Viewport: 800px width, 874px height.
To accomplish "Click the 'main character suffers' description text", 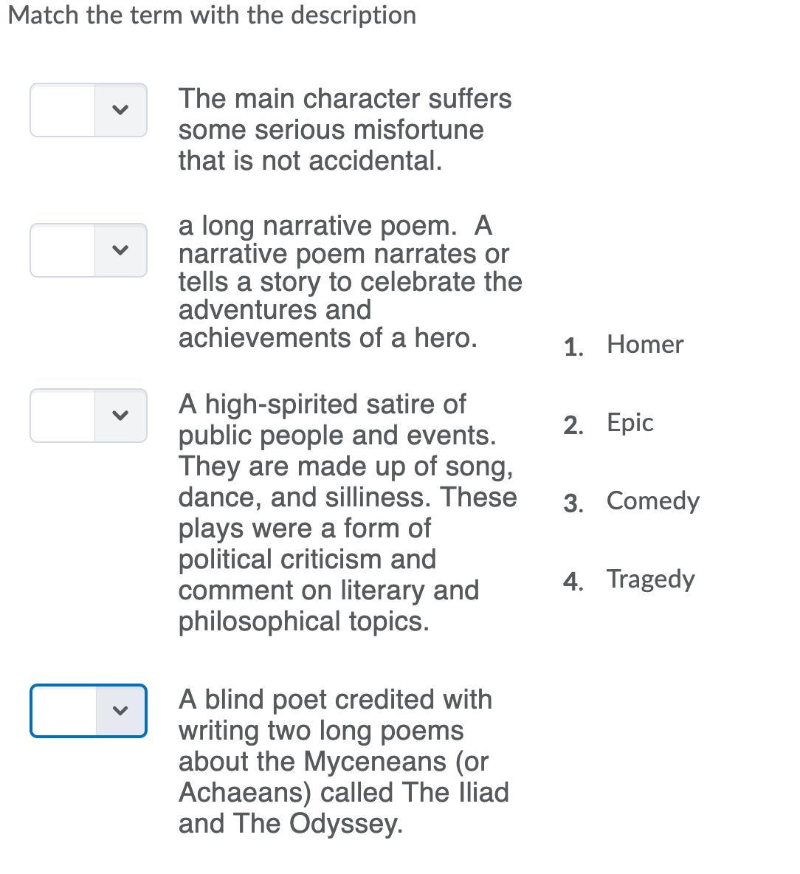I will click(345, 129).
